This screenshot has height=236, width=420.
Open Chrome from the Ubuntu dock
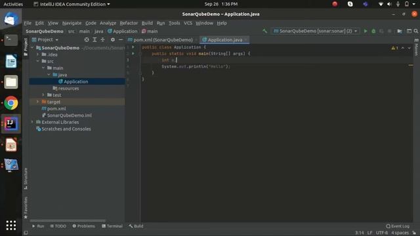point(11,103)
